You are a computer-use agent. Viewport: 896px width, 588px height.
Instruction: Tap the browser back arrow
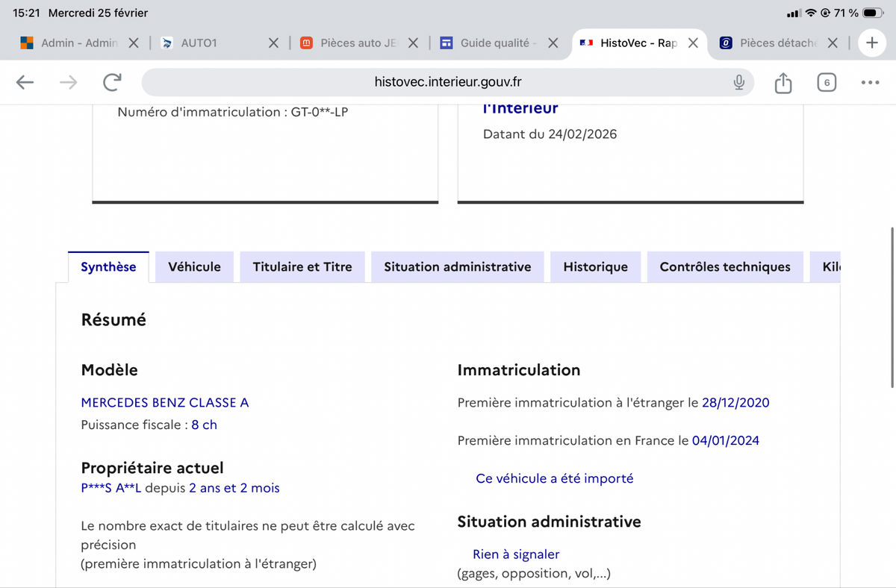pyautogui.click(x=25, y=82)
